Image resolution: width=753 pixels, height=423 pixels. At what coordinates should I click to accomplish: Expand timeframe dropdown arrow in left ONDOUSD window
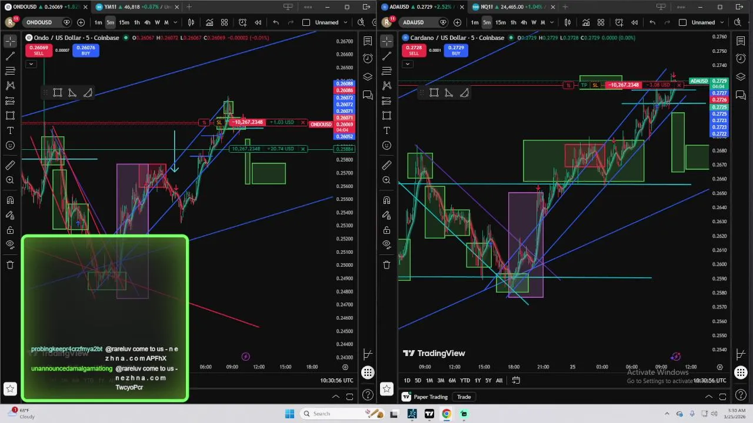click(175, 22)
